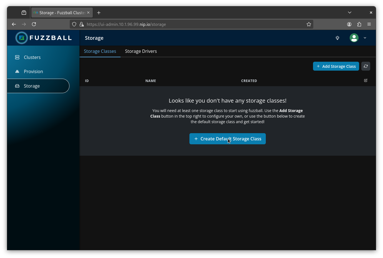Screen dimensions: 383x258
Task: Click the browser forward arrow
Action: (24, 24)
